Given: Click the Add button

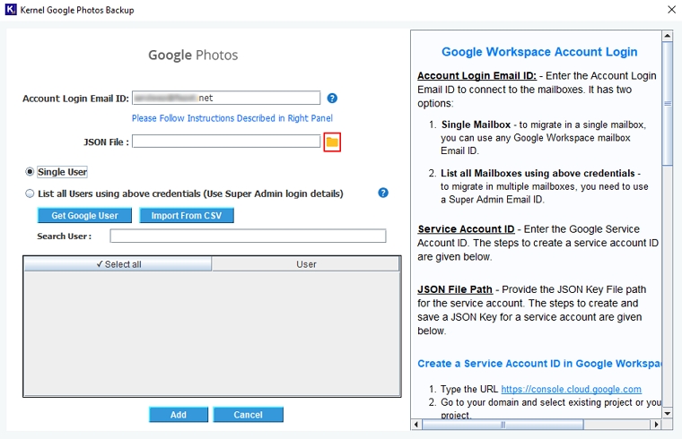Looking at the screenshot, I should coord(179,415).
